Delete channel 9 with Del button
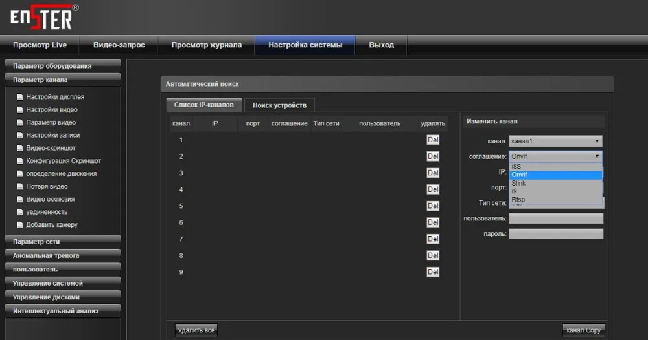The width and height of the screenshot is (648, 340). click(433, 271)
